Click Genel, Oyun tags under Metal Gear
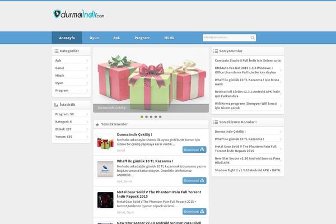Viewport: 336px width, 224px height. (125, 212)
